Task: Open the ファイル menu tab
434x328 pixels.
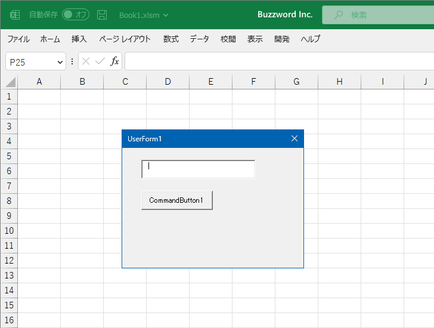Action: pos(18,39)
